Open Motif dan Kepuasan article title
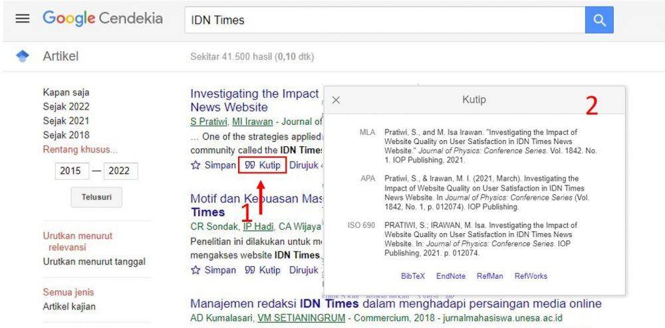The image size is (665, 328). point(256,205)
